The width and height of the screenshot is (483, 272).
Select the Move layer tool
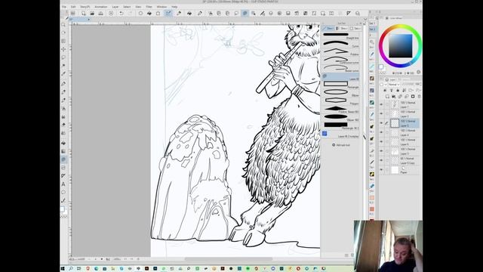click(x=63, y=49)
